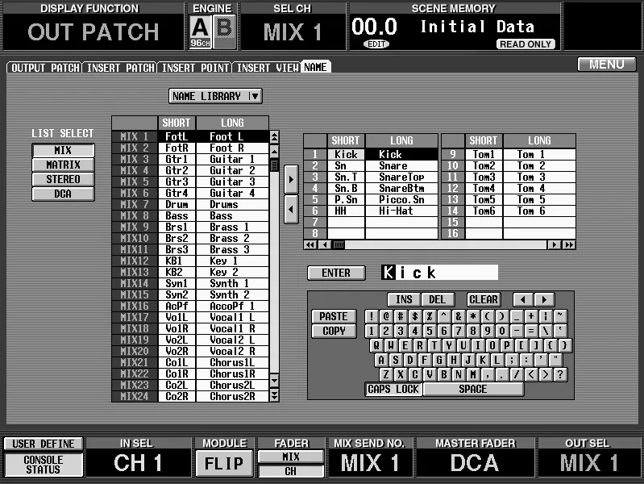The width and height of the screenshot is (644, 484).
Task: Click right arrow copy-to-library button
Action: (x=291, y=179)
